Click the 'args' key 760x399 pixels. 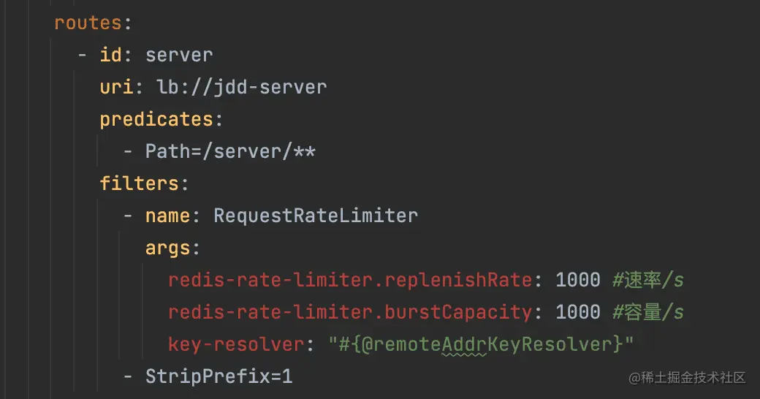[167, 248]
